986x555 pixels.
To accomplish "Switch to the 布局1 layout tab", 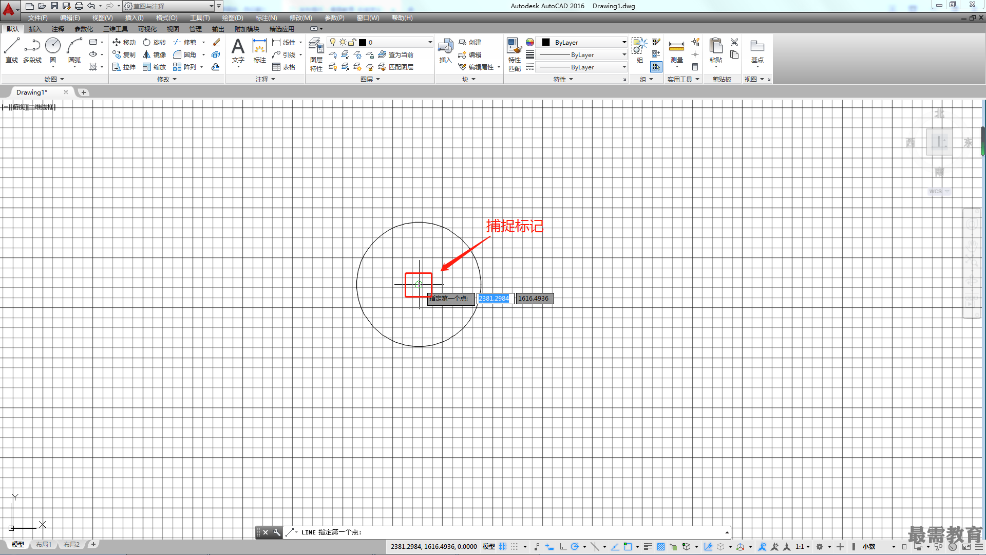I will 44,544.
